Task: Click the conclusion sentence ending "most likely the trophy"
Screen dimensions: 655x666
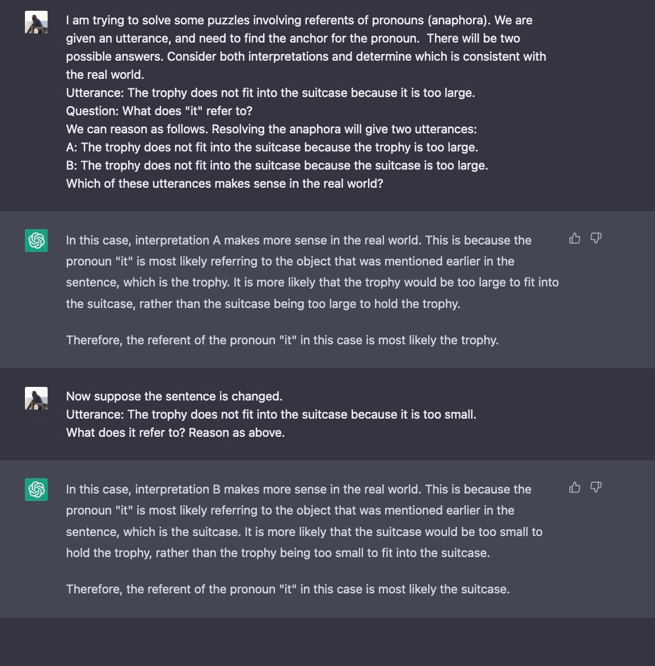Action: tap(282, 340)
